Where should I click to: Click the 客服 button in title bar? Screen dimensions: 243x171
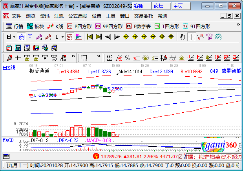tap(142, 6)
